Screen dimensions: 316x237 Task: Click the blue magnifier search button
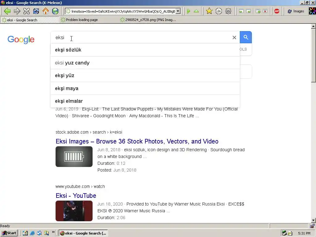coord(246,37)
